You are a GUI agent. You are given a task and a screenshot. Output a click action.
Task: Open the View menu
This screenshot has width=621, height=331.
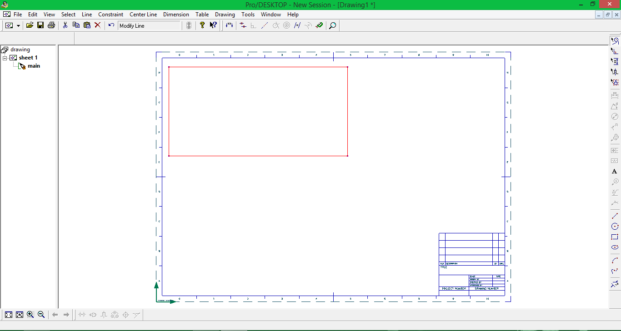tap(49, 15)
